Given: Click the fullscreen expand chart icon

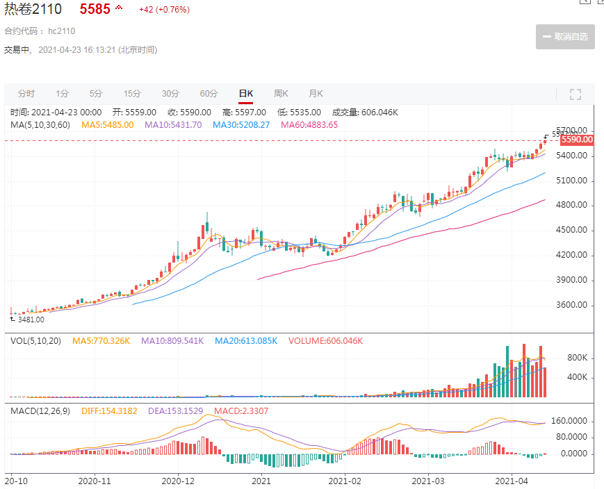Looking at the screenshot, I should 575,94.
